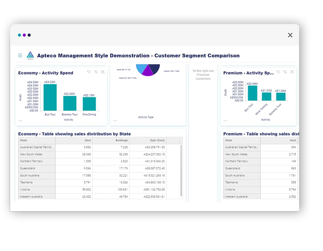Select Western Australia row in Economy table
The height and width of the screenshot is (251, 323).
(92, 196)
